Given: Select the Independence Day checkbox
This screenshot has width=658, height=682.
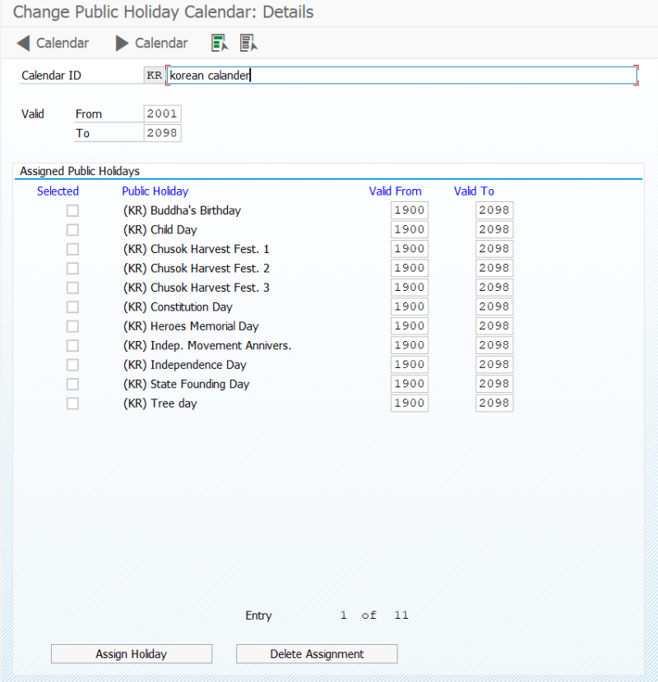Looking at the screenshot, I should (72, 364).
